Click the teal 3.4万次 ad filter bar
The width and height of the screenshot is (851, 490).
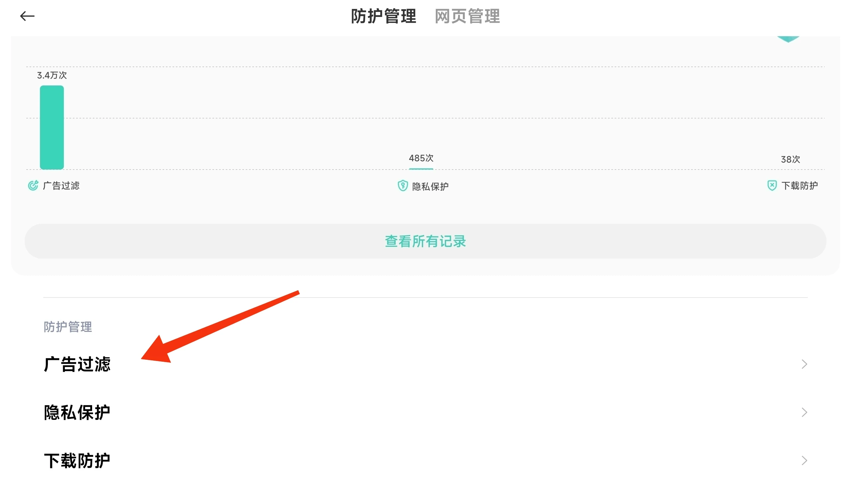click(x=52, y=127)
